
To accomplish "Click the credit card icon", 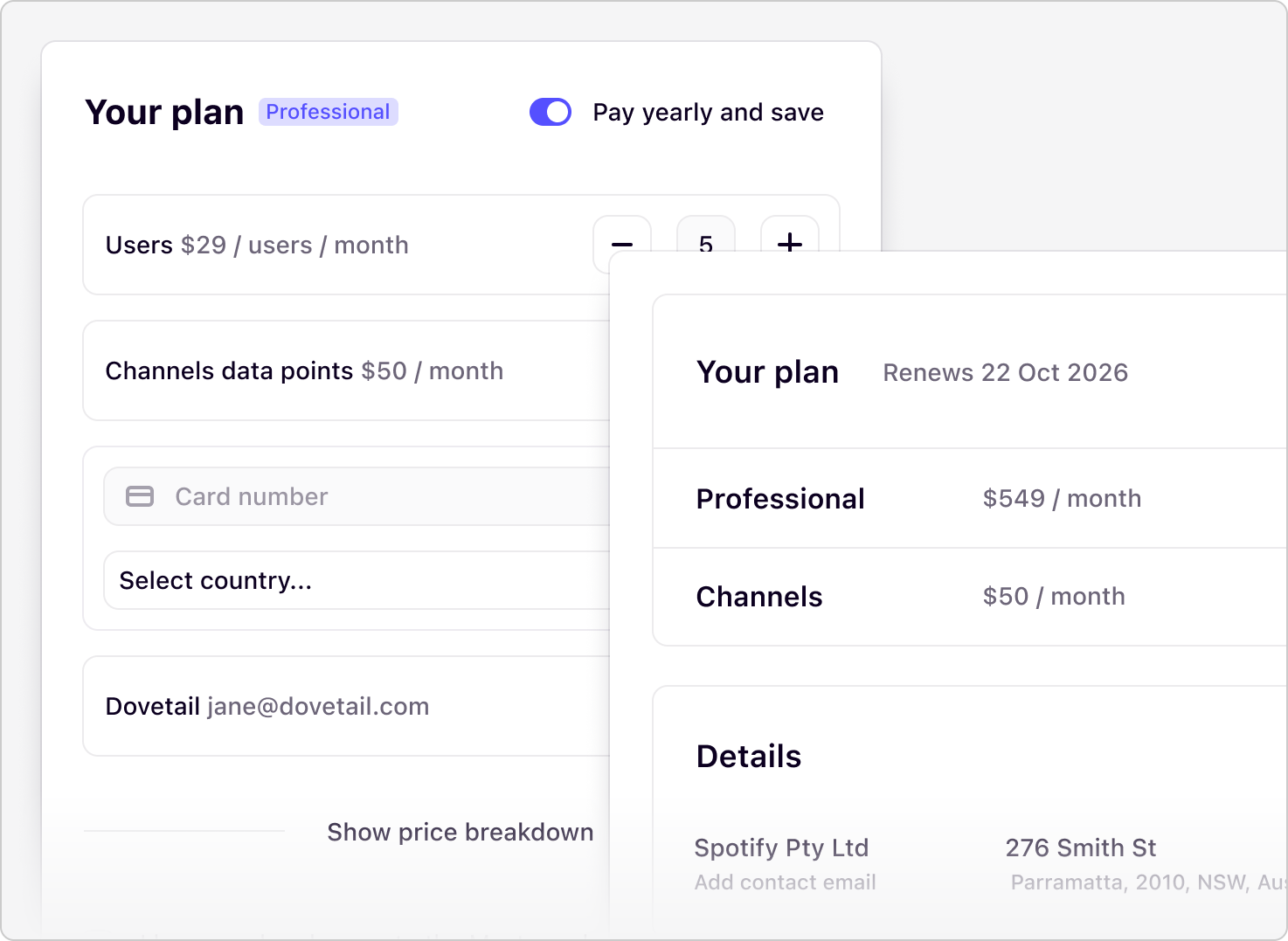I will coord(140,496).
